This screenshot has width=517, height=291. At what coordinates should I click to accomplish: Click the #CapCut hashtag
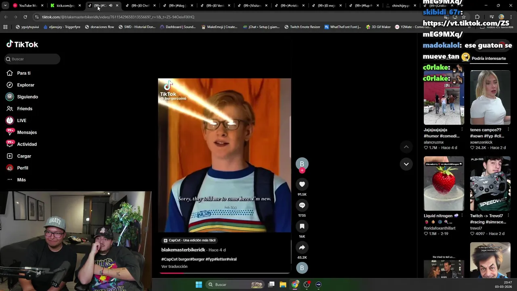pyautogui.click(x=170, y=259)
